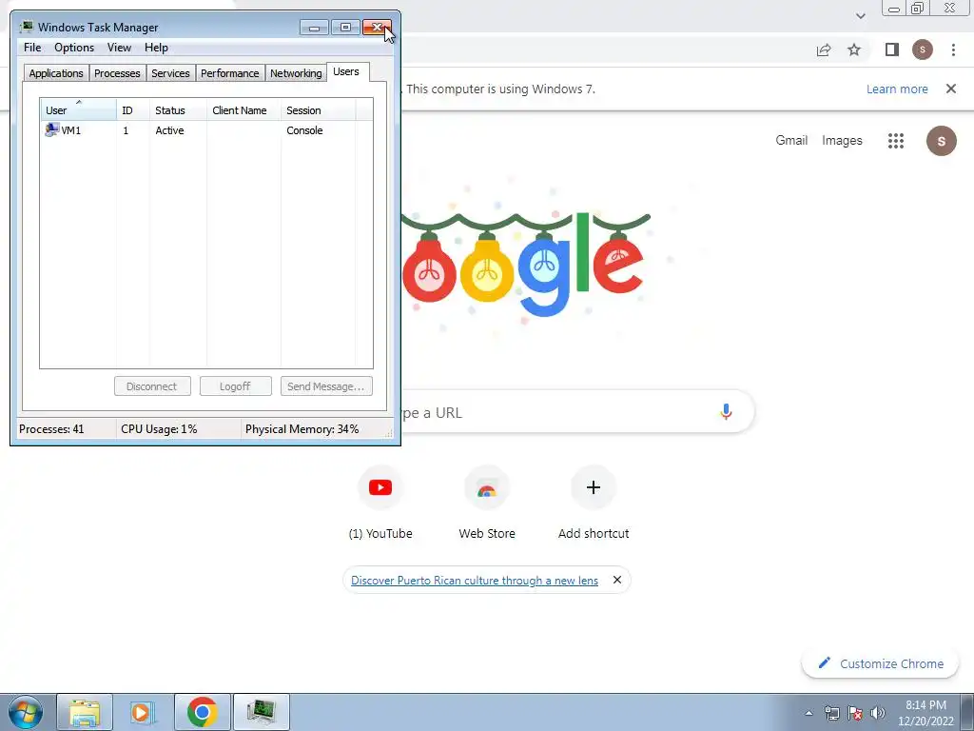This screenshot has height=731, width=974.
Task: Switch to the Applications tab
Action: tap(56, 73)
